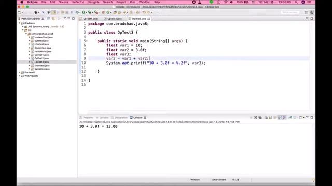Click the Java perspective icon at top right
Screen dimensions: 332x186
point(312,12)
